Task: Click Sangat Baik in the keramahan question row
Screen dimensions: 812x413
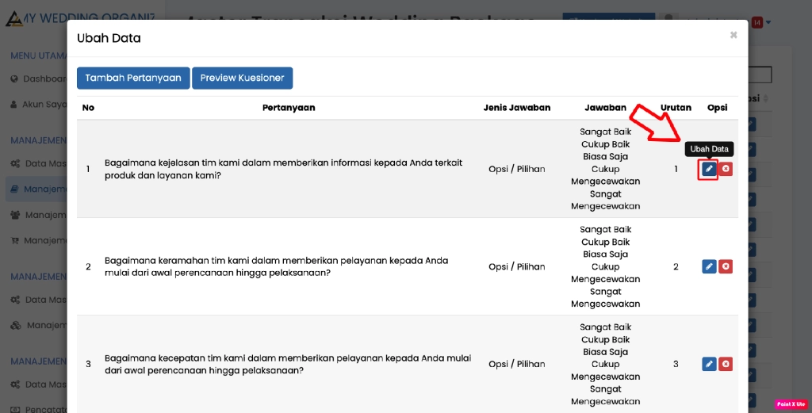Action: pos(605,229)
